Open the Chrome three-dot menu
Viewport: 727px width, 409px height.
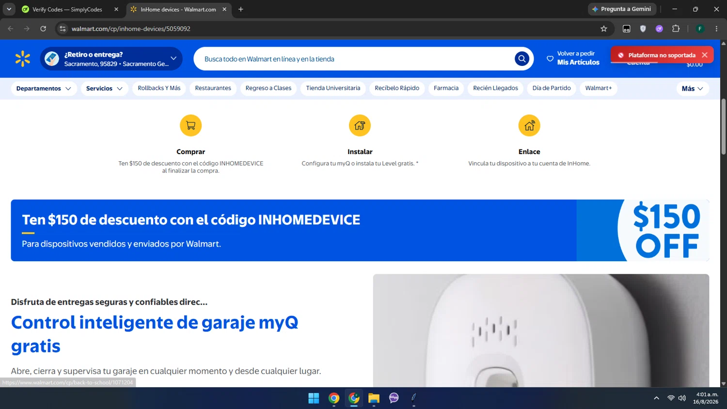(716, 29)
